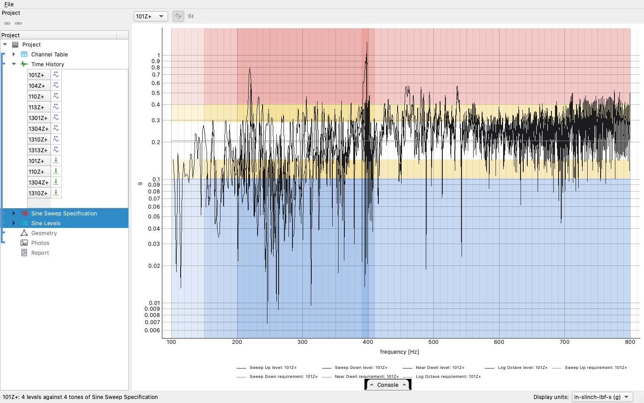Click the Report document icon
Image resolution: width=644 pixels, height=403 pixels.
24,253
